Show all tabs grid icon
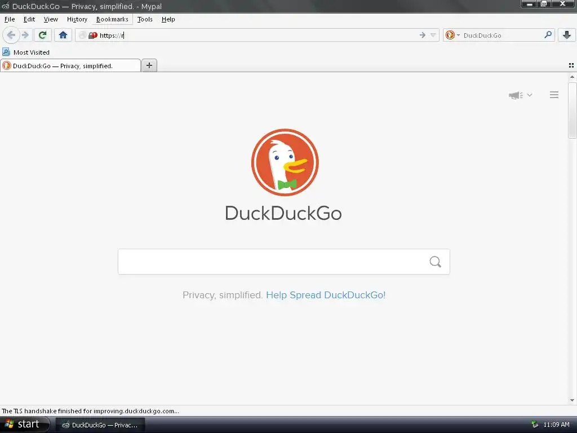 point(571,65)
